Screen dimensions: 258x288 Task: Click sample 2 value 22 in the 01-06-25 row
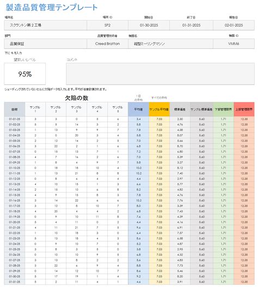pyautogui.click(x=56, y=146)
